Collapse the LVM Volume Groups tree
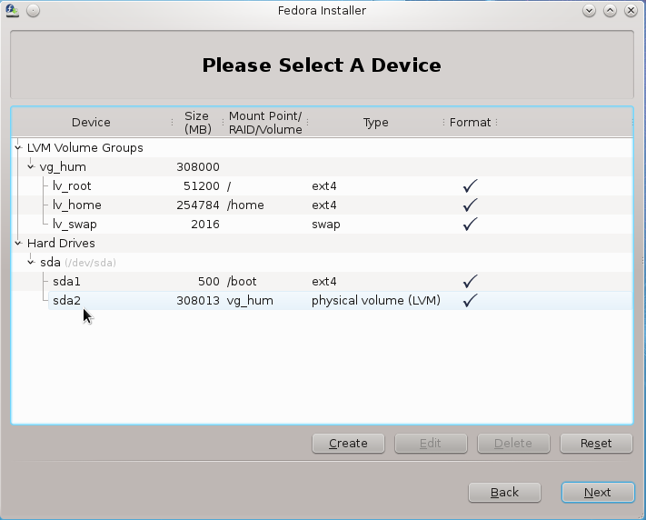The width and height of the screenshot is (646, 520). coord(18,147)
